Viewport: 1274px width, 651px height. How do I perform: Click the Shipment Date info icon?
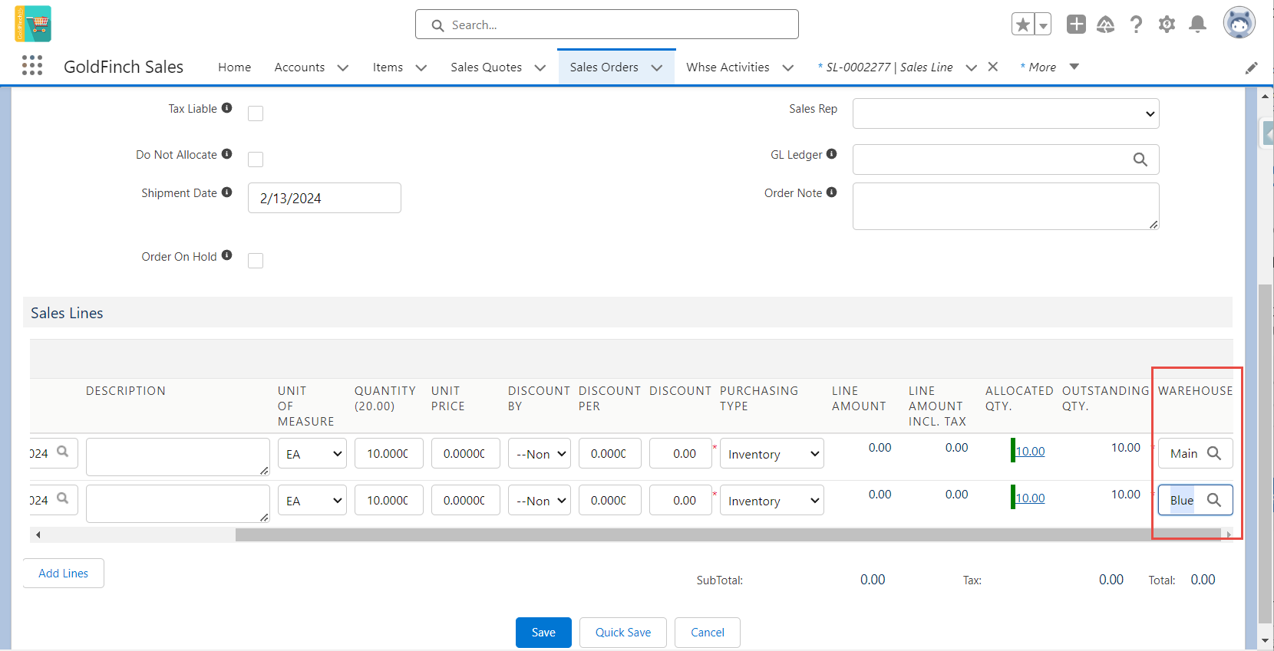pyautogui.click(x=226, y=192)
